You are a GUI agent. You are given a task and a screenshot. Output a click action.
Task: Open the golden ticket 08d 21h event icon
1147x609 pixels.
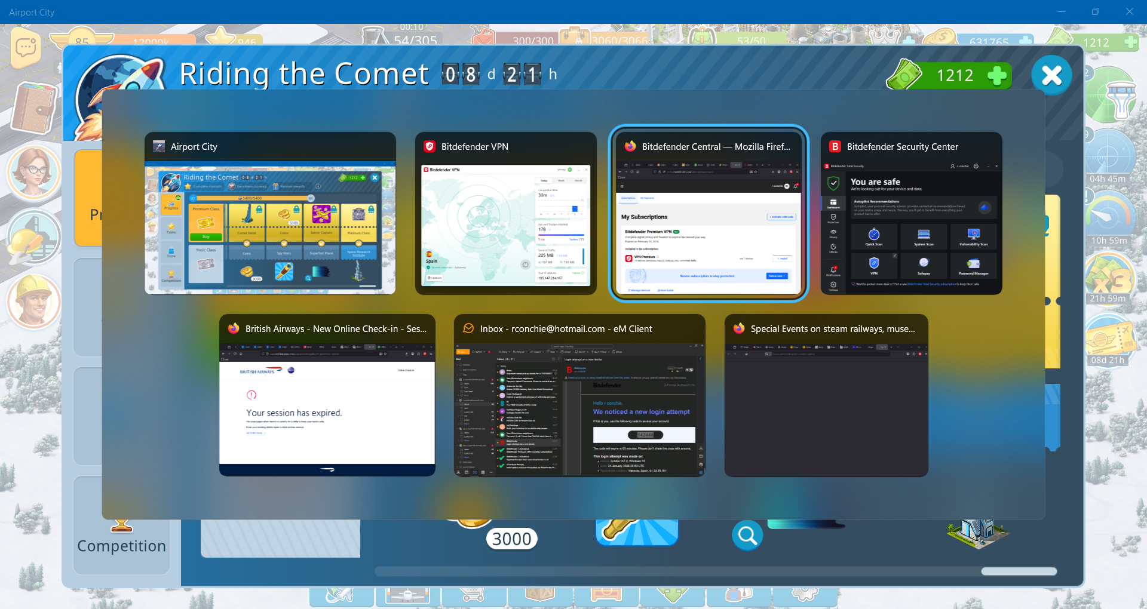pos(1109,339)
